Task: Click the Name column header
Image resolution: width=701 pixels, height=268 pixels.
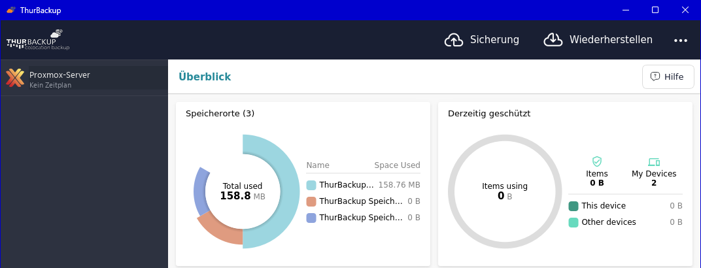Action: click(x=318, y=165)
